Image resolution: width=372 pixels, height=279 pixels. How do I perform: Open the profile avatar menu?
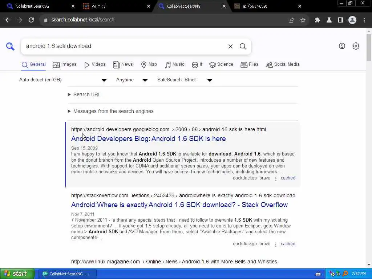(352, 20)
